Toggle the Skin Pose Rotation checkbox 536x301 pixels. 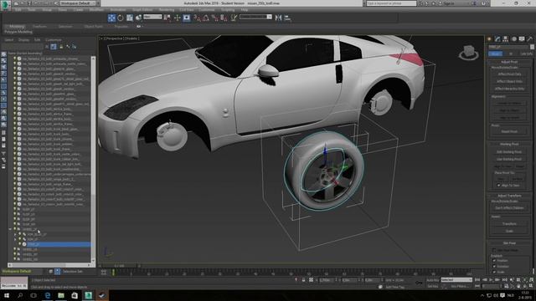[x=494, y=267]
